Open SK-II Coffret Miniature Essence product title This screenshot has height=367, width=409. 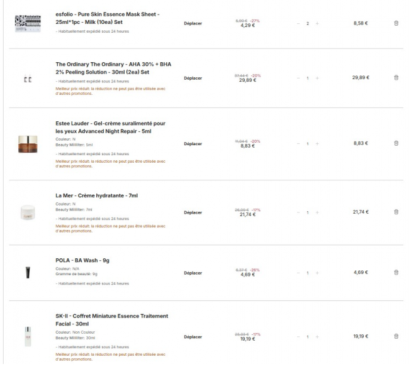coord(111,320)
